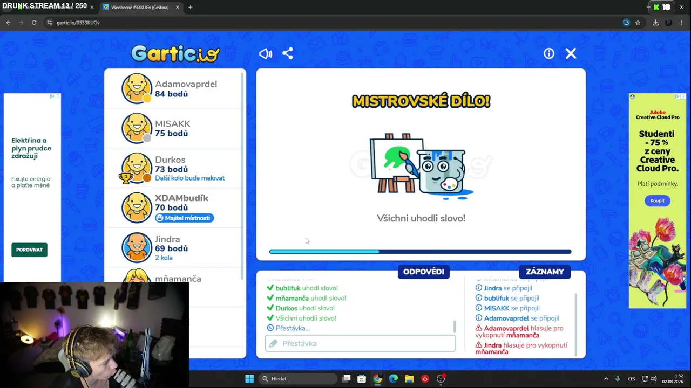Image resolution: width=691 pixels, height=388 pixels.
Task: Mute the game sound with the speaker icon
Action: pos(266,53)
